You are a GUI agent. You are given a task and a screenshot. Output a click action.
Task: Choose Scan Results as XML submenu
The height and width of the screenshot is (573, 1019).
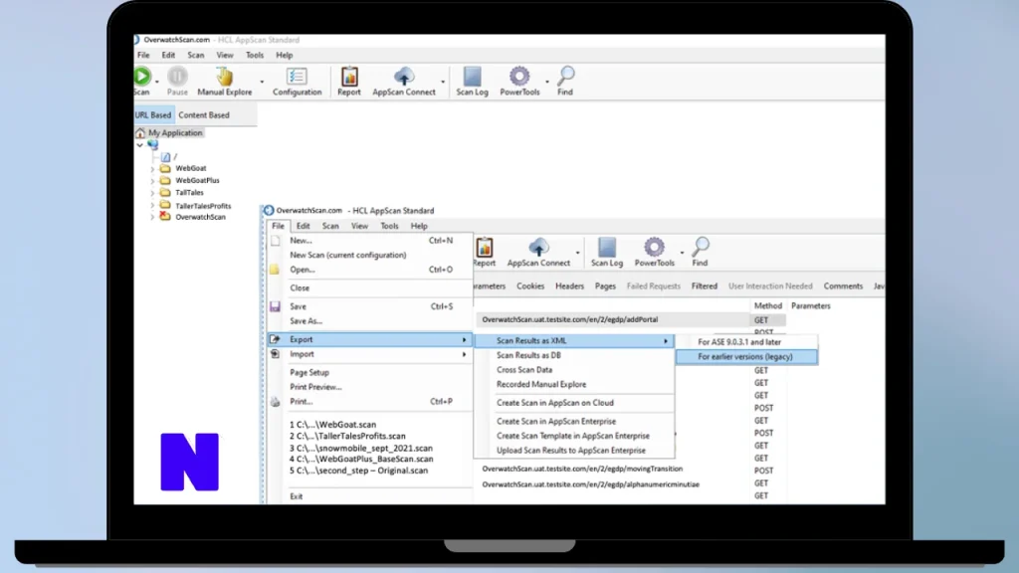click(574, 340)
